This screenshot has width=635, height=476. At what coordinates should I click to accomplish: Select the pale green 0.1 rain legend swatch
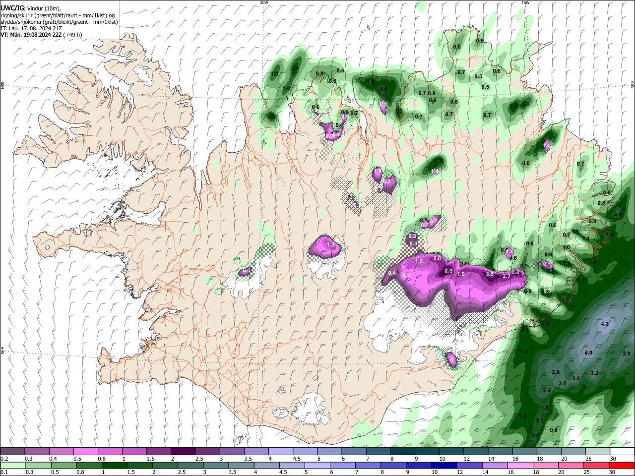point(12,465)
